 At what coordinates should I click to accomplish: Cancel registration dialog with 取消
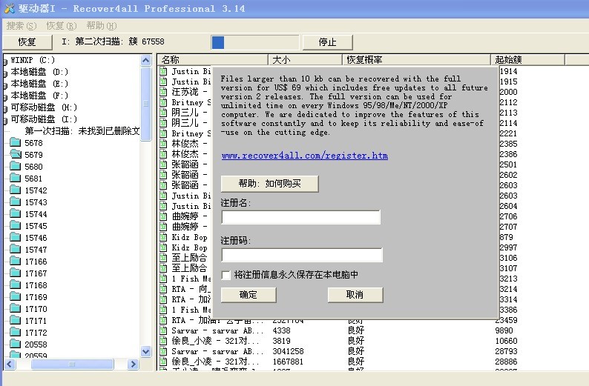(355, 295)
